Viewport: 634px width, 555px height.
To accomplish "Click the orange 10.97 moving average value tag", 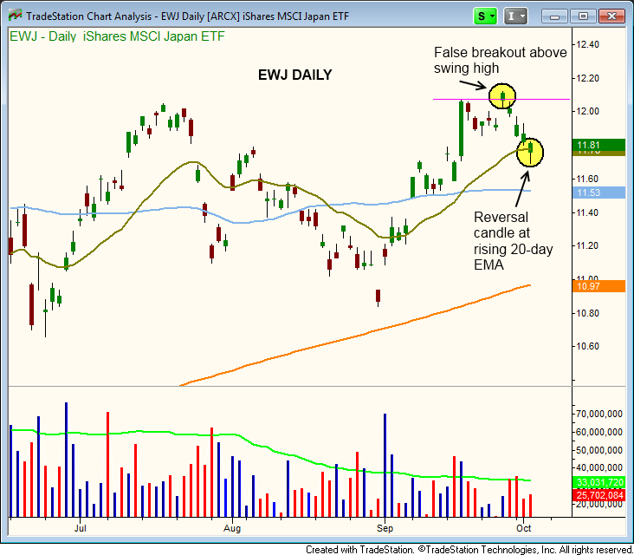I will pos(598,286).
